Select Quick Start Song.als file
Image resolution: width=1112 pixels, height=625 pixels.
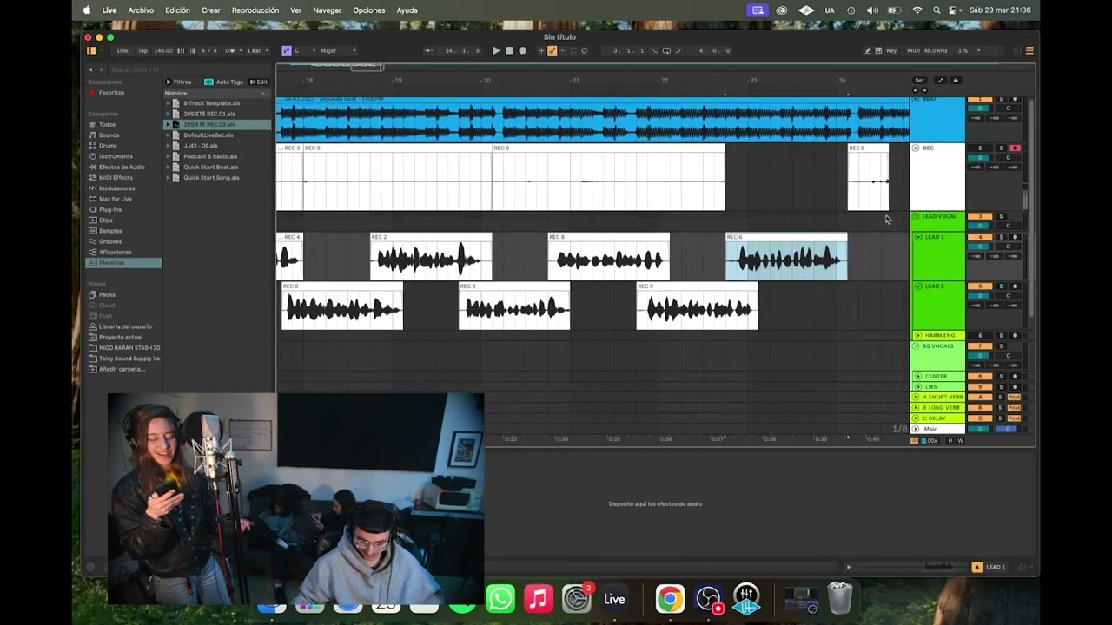tap(211, 178)
